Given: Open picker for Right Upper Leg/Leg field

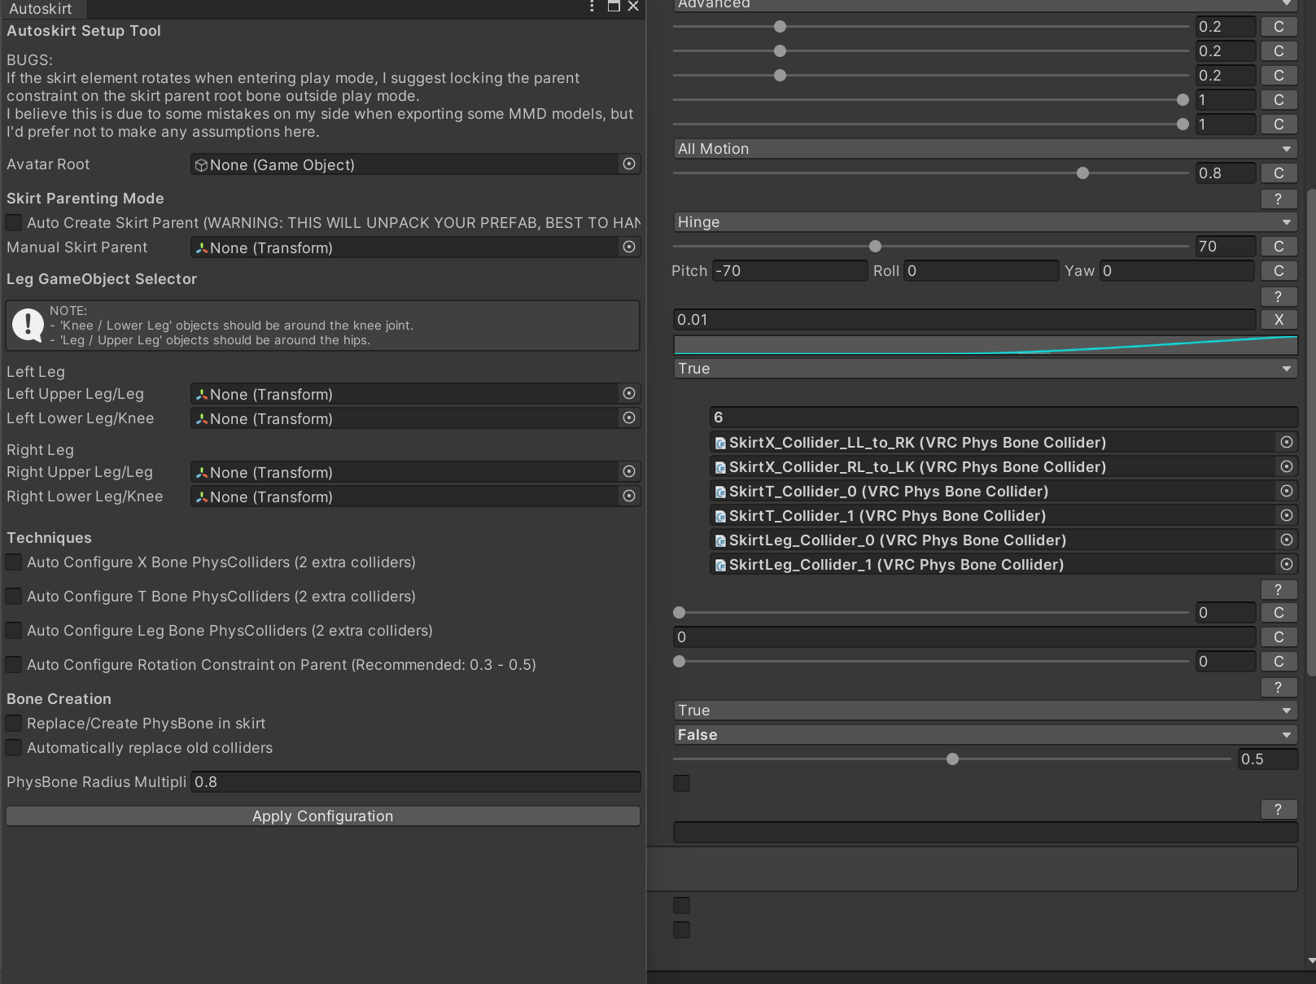Looking at the screenshot, I should point(629,472).
